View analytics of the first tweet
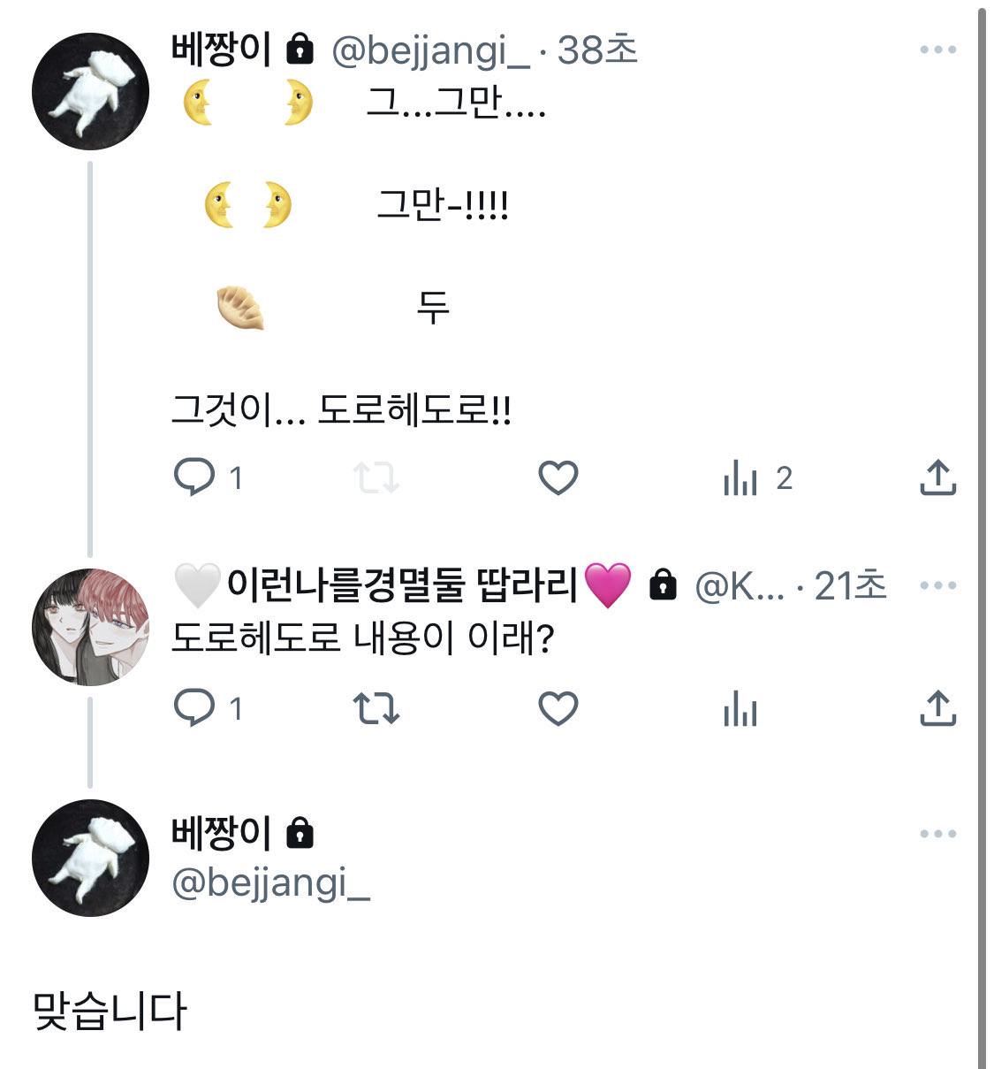This screenshot has width=994, height=1069. [740, 478]
